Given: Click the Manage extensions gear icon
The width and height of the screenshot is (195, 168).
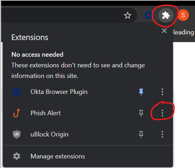Looking at the screenshot, I should 17,156.
